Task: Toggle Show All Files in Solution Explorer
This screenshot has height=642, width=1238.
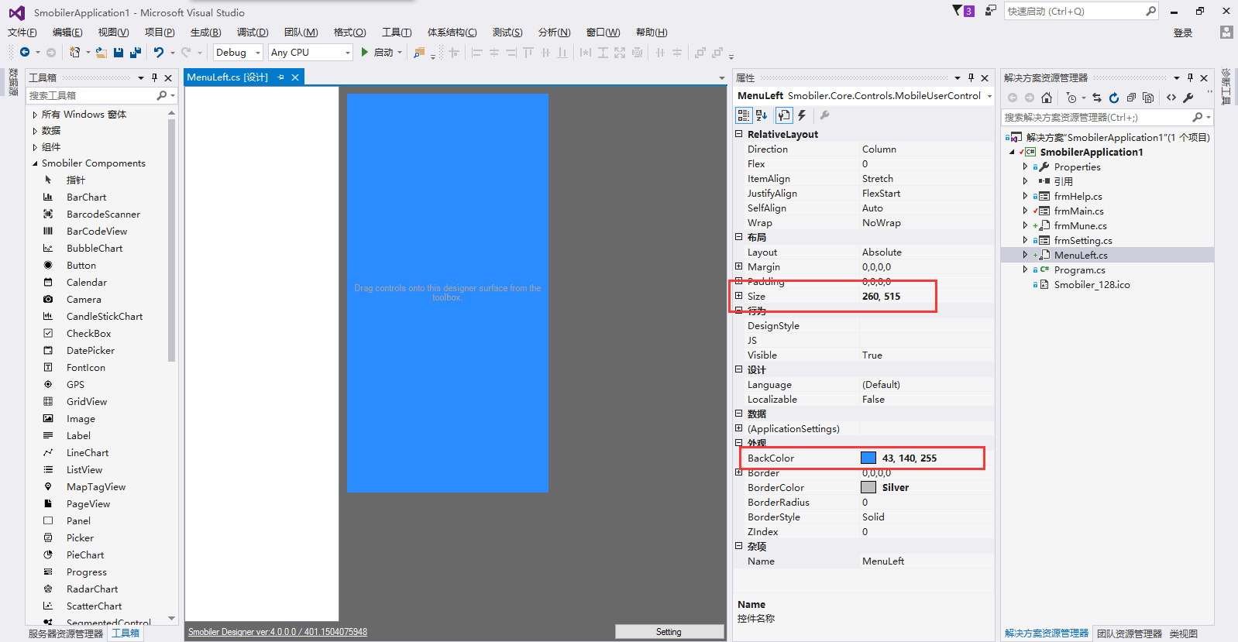Action: click(x=1148, y=98)
